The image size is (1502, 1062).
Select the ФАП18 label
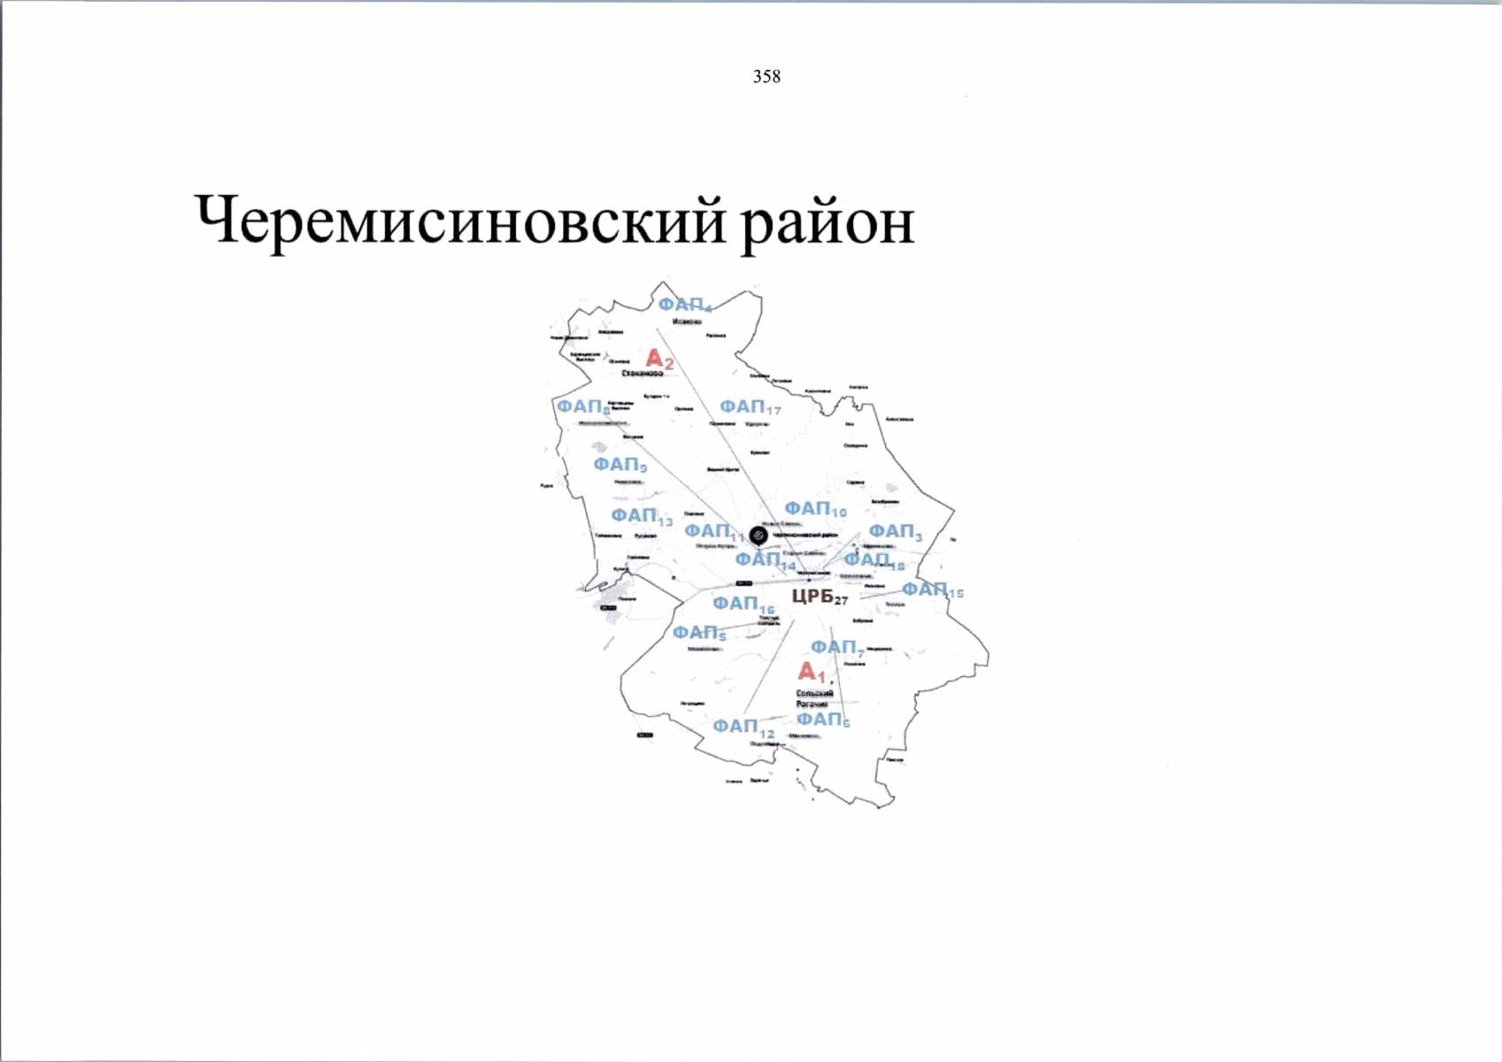(874, 560)
